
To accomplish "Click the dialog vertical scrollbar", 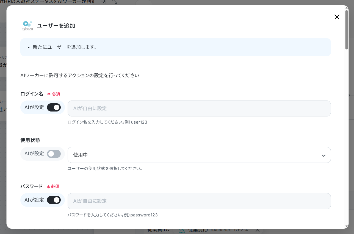I will tap(347, 30).
